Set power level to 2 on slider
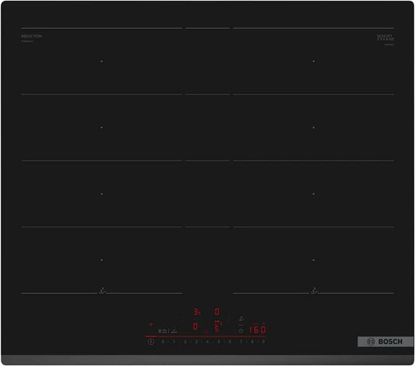The height and width of the screenshot is (366, 415). pos(185,342)
